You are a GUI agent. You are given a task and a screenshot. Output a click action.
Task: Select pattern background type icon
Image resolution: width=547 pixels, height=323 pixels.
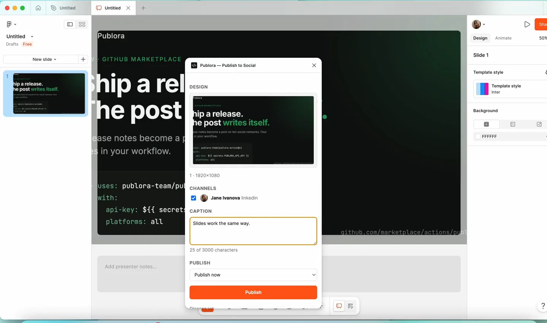[513, 124]
